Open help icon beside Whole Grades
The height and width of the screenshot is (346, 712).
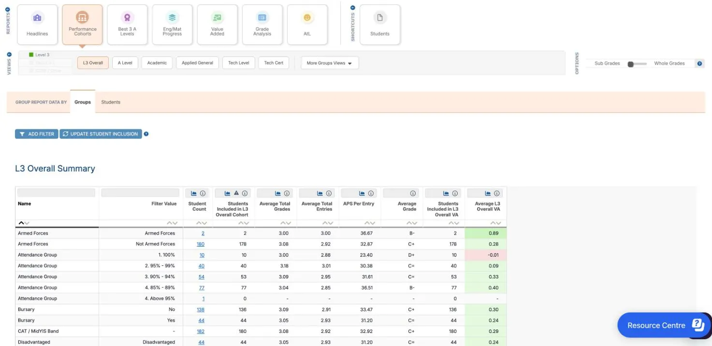tap(699, 63)
